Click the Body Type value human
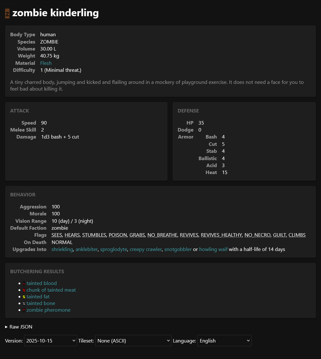 48,35
